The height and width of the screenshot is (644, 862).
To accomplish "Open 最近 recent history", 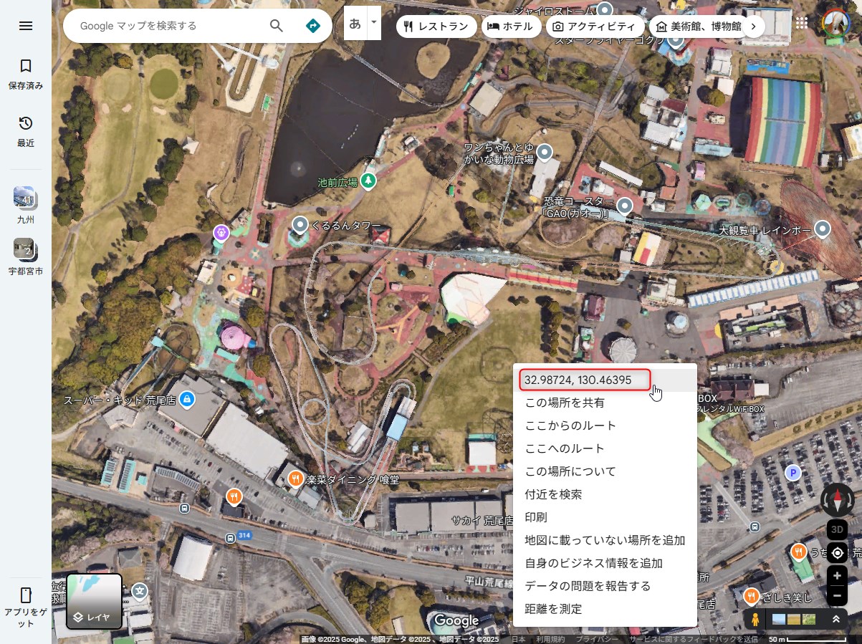I will (26, 131).
